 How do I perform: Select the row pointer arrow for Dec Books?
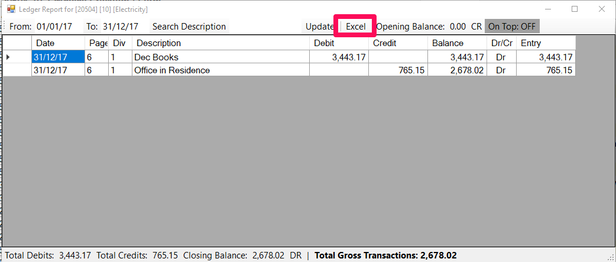8,57
